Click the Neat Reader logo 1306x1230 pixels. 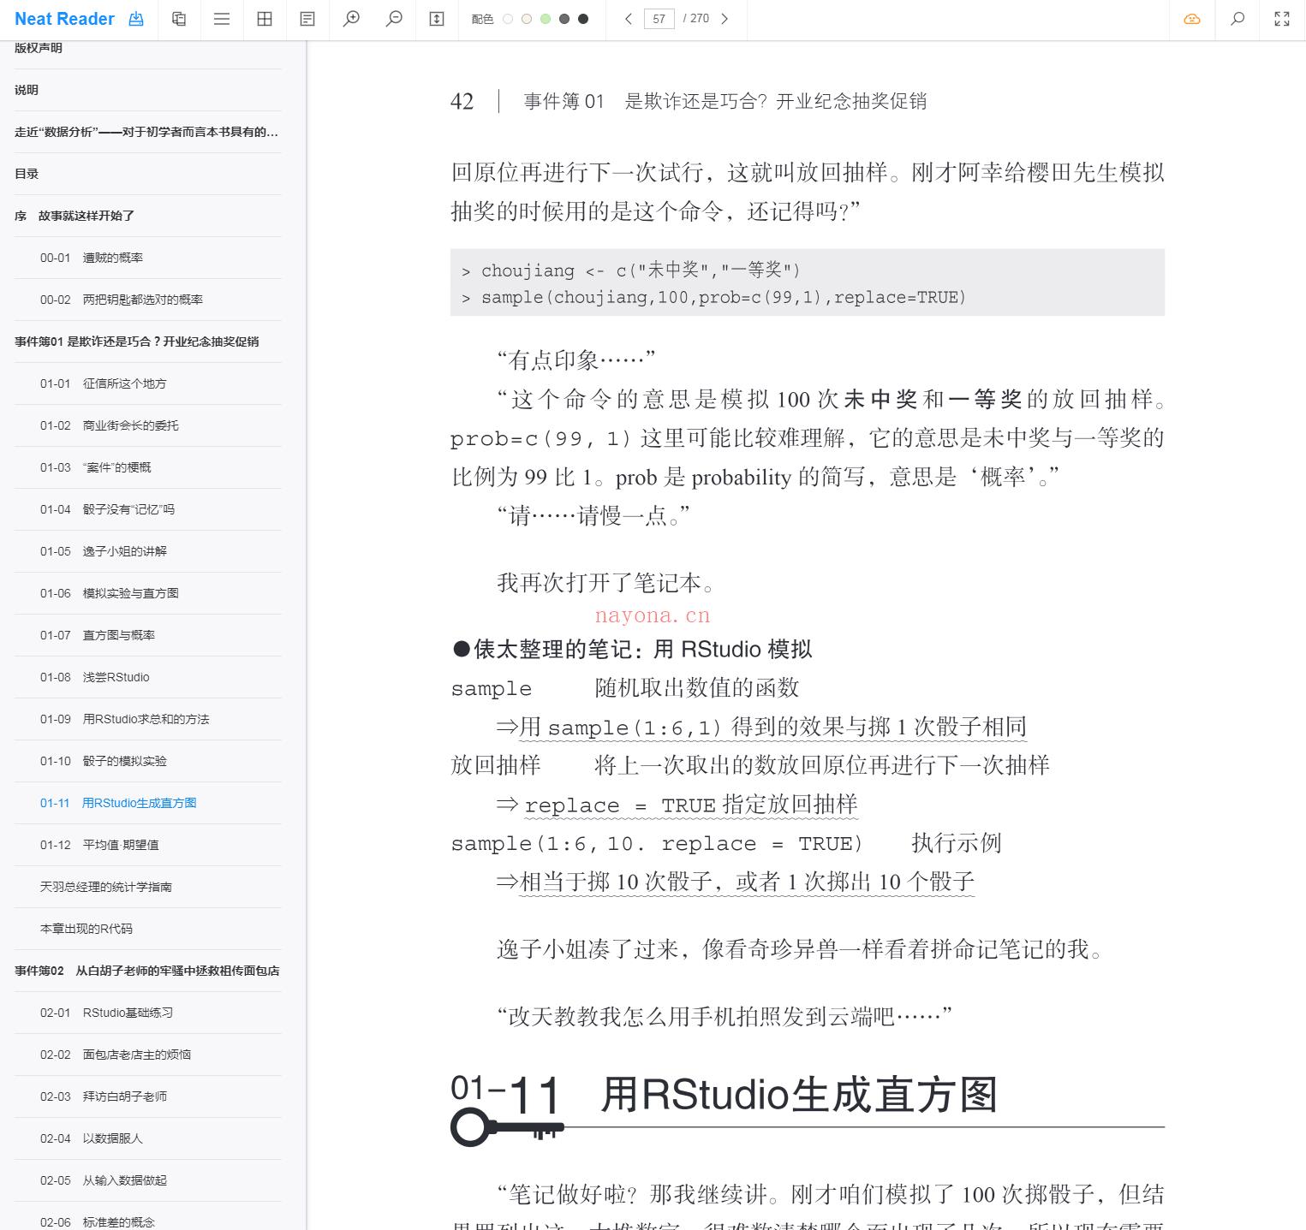64,19
